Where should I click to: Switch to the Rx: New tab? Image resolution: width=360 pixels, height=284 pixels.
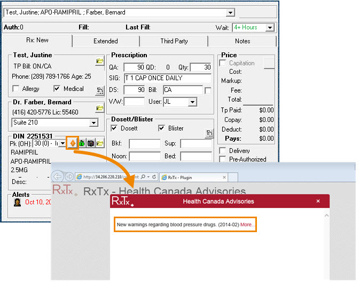click(x=37, y=40)
